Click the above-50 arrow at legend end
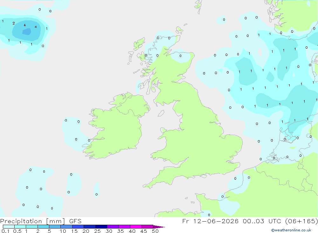318x233 pixels. [x=159, y=227]
